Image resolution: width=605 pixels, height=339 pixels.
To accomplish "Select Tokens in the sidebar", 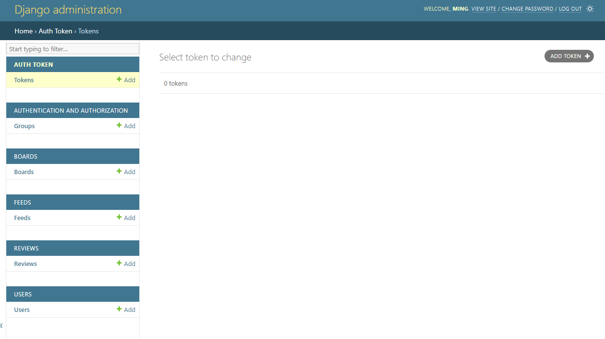I will click(24, 79).
